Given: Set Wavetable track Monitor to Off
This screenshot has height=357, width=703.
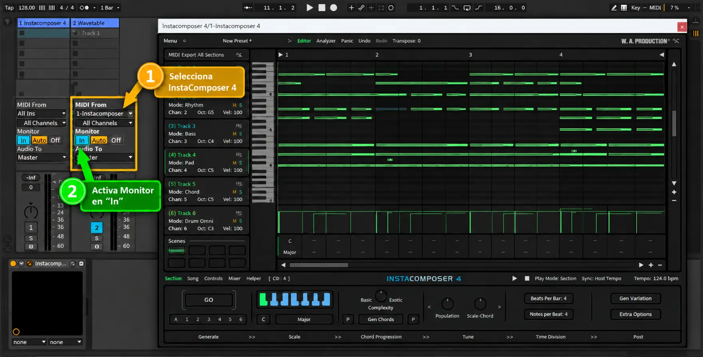Looking at the screenshot, I should (116, 140).
